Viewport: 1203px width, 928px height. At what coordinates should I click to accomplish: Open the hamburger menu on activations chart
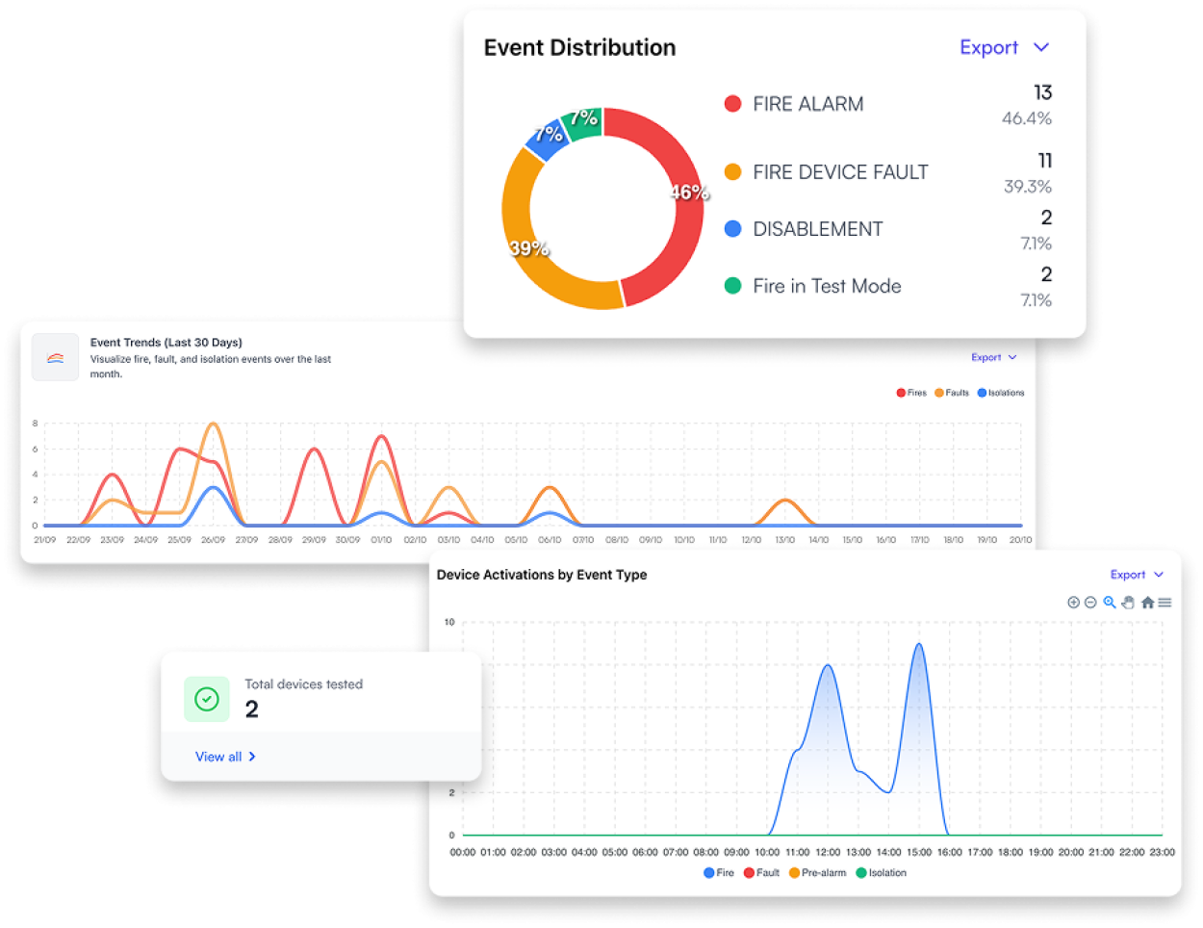1165,603
